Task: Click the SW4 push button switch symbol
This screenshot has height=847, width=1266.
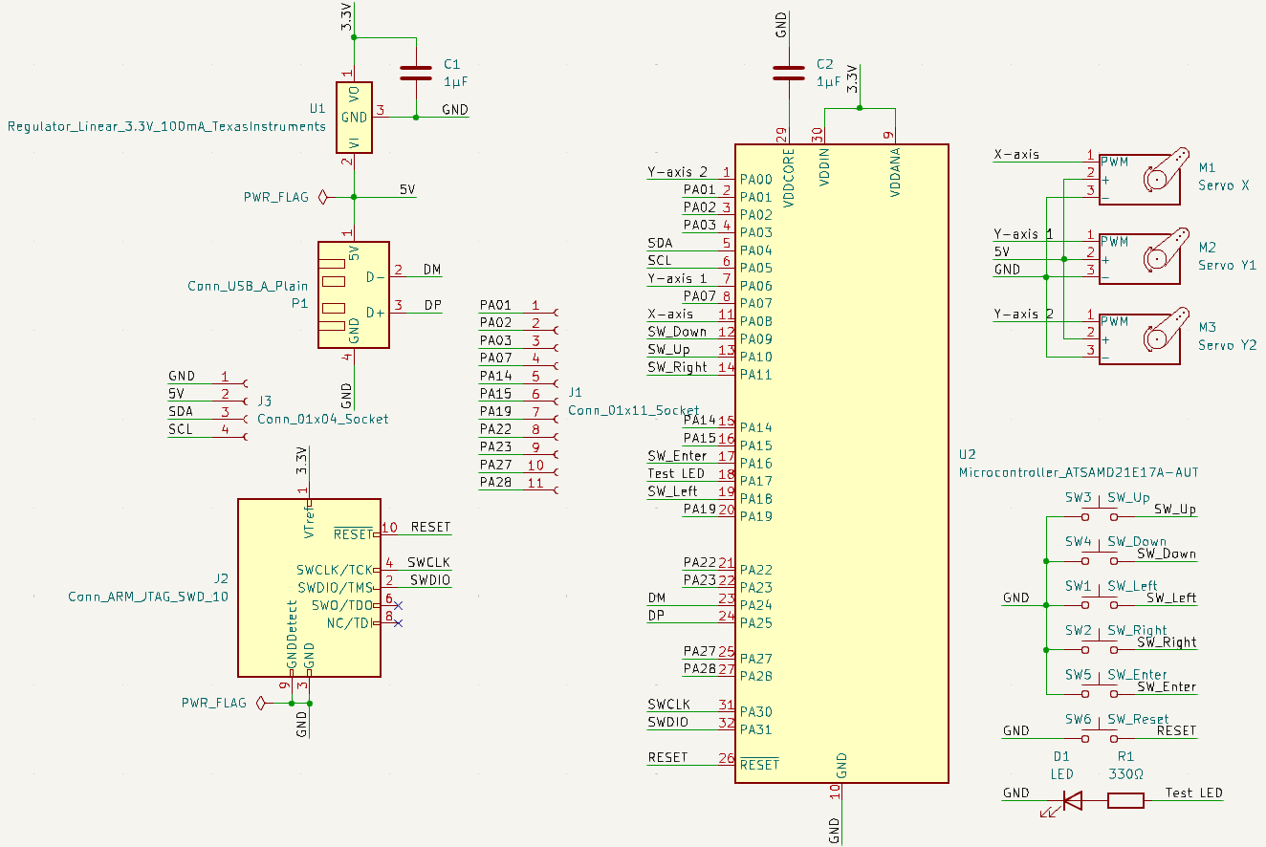Action: coord(1100,558)
